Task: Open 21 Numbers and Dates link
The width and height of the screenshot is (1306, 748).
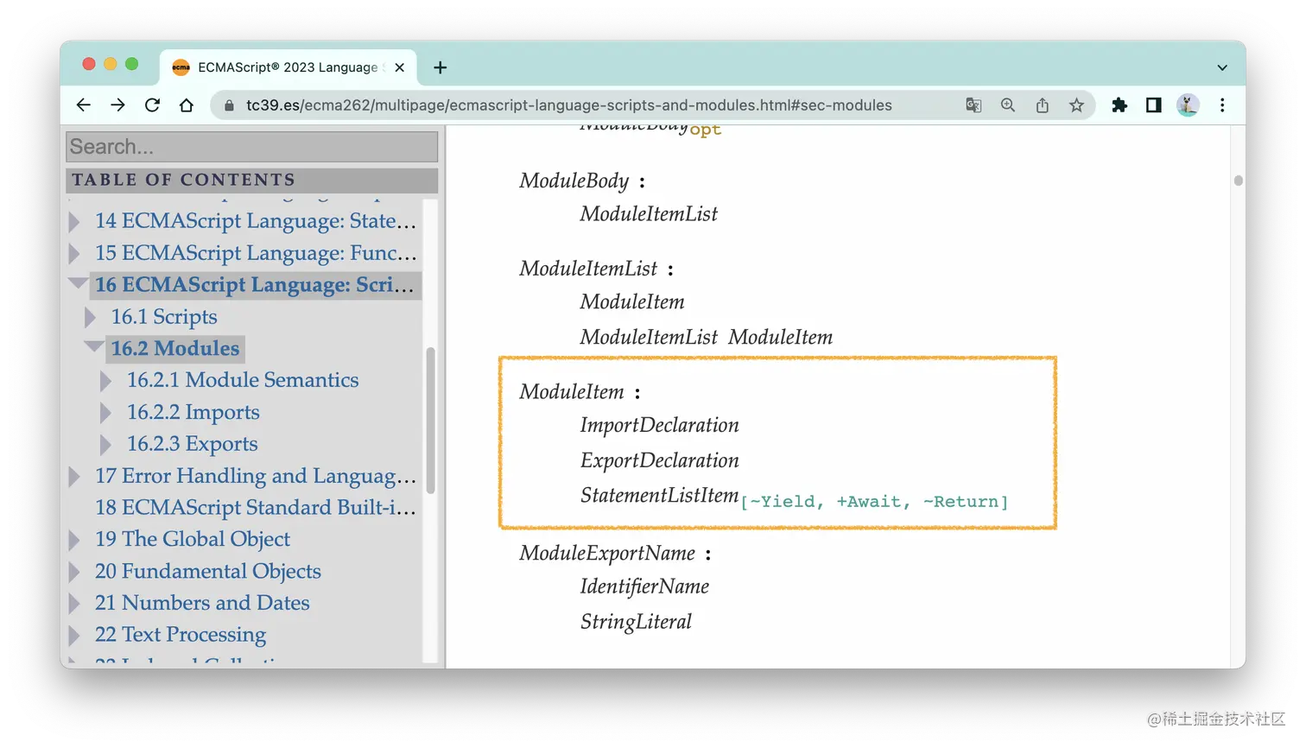Action: click(202, 603)
